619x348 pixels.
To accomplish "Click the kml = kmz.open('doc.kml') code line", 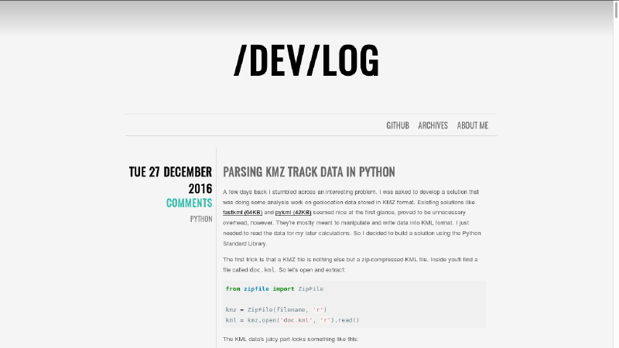I will [x=292, y=320].
